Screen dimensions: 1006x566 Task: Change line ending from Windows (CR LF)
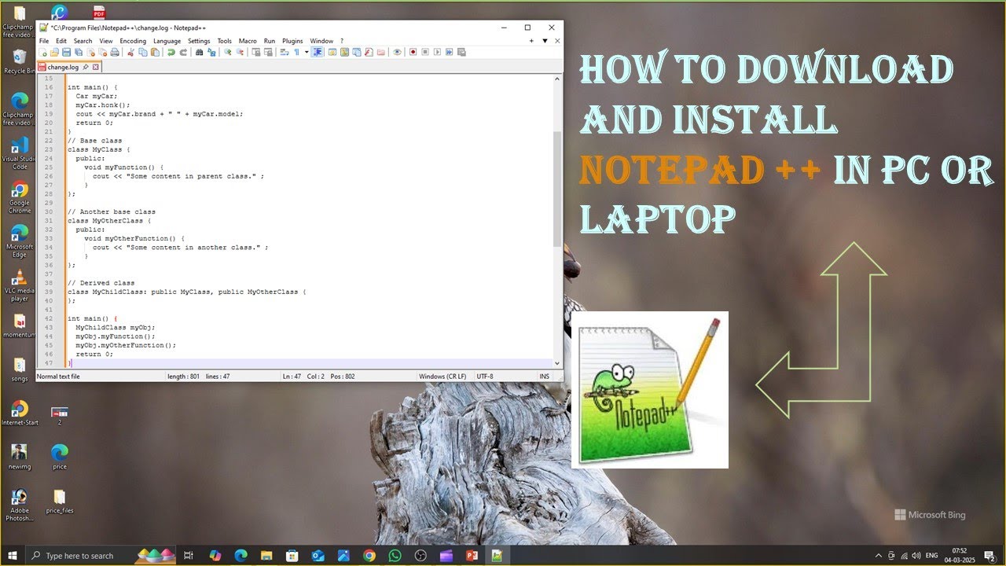click(x=442, y=377)
